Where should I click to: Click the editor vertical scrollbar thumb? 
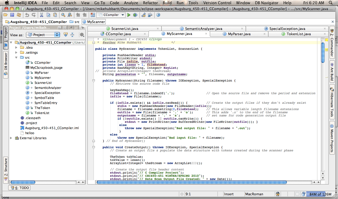click(322, 52)
